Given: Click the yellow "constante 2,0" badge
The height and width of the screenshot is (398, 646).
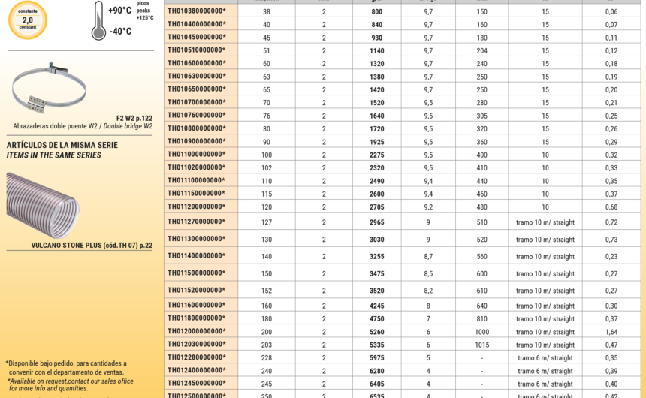Looking at the screenshot, I should pos(27,19).
